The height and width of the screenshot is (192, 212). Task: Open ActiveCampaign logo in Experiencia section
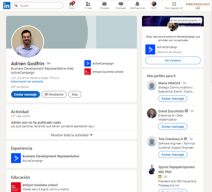coord(16,158)
